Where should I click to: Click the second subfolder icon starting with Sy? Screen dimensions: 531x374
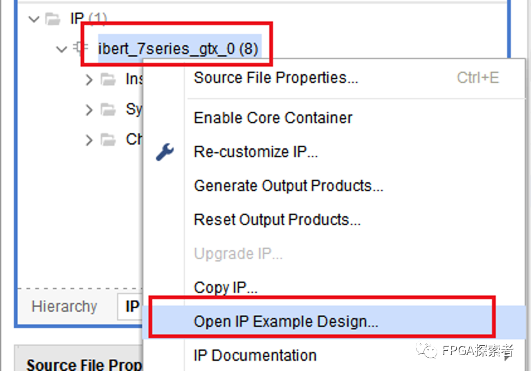tap(109, 109)
